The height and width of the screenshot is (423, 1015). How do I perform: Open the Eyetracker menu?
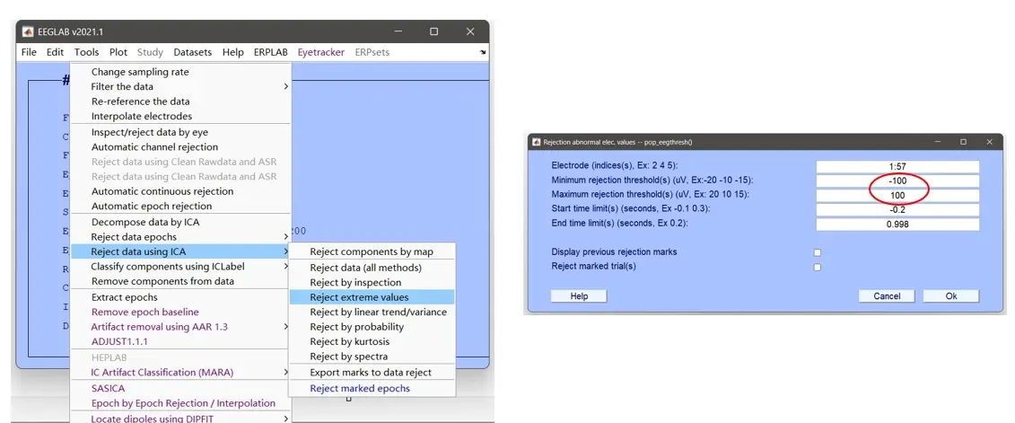[x=321, y=52]
